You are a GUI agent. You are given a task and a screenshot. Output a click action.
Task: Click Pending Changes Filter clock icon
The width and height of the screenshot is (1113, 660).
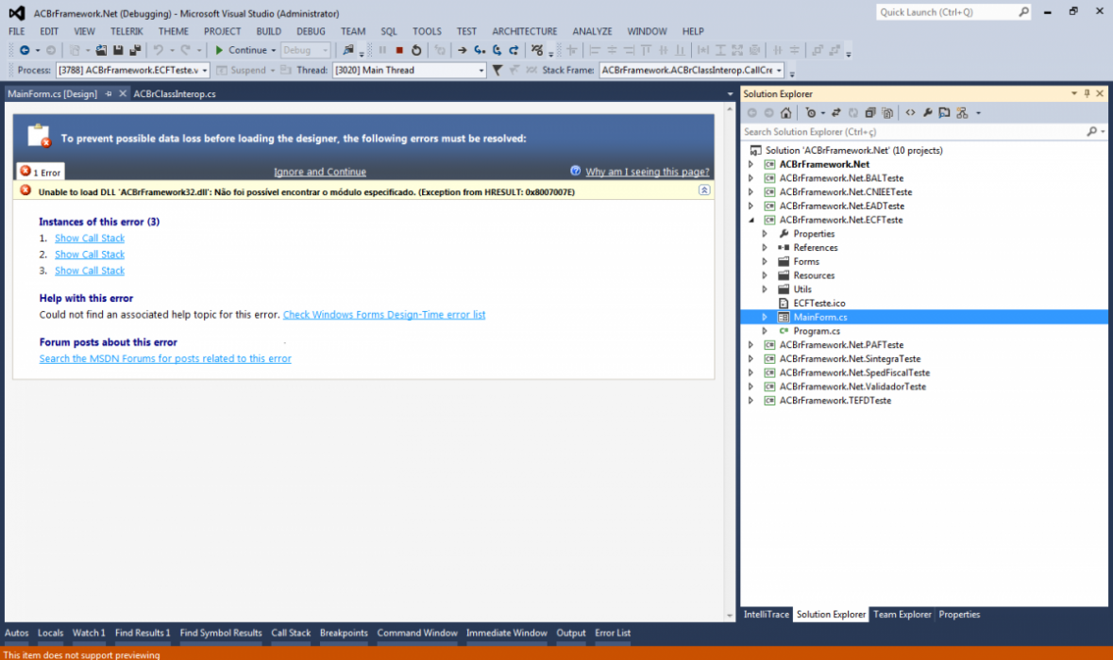click(x=811, y=113)
